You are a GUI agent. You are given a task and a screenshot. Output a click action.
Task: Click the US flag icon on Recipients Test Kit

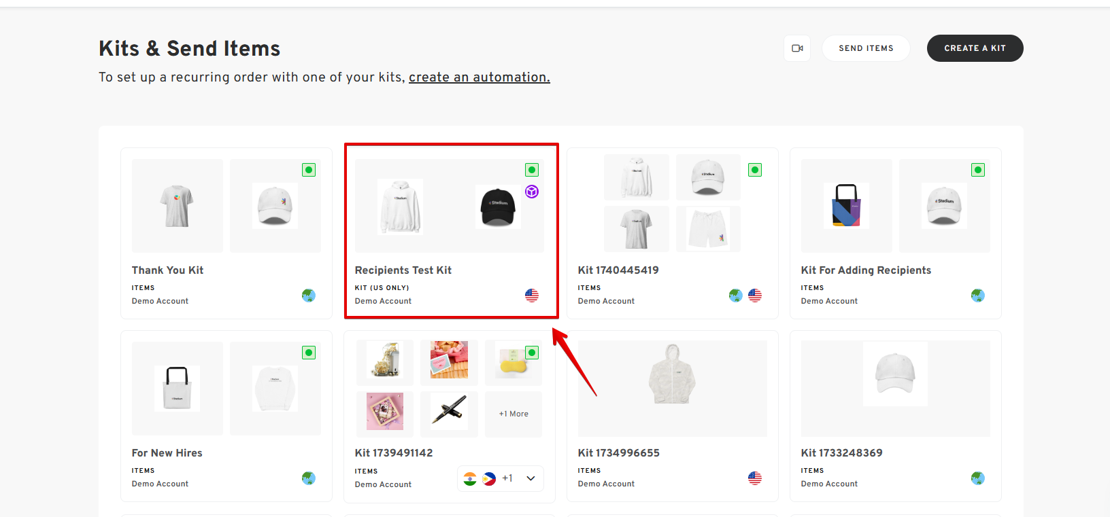point(532,296)
